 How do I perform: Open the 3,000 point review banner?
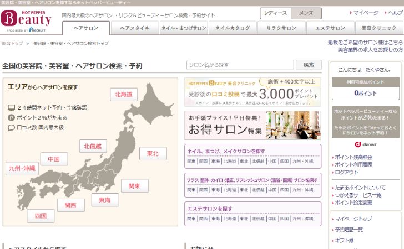252,92
